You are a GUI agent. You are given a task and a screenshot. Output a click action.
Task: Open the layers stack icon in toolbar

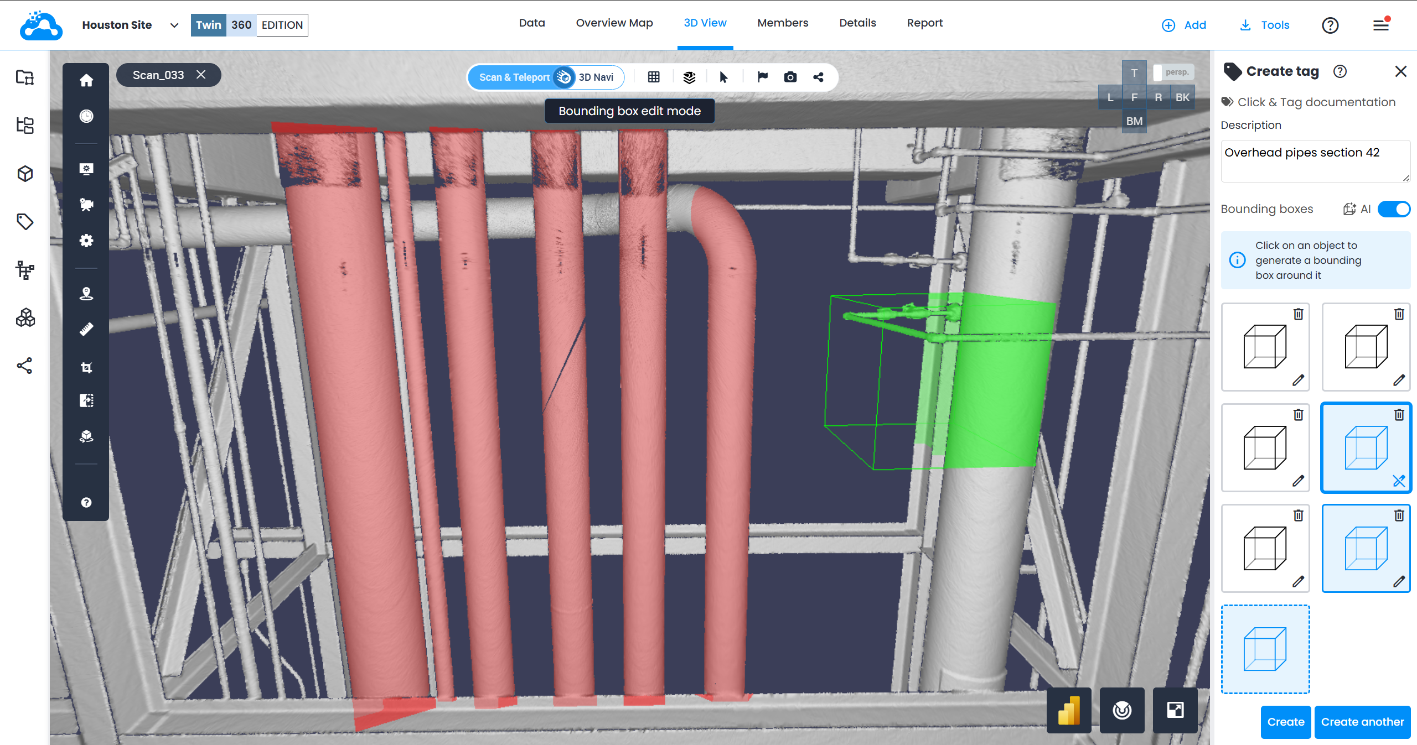pos(689,77)
